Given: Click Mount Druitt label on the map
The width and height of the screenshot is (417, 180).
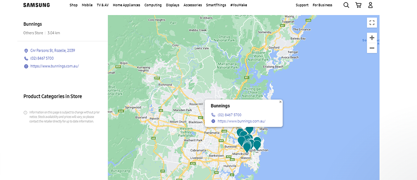Looking at the screenshot, I should [179, 122].
